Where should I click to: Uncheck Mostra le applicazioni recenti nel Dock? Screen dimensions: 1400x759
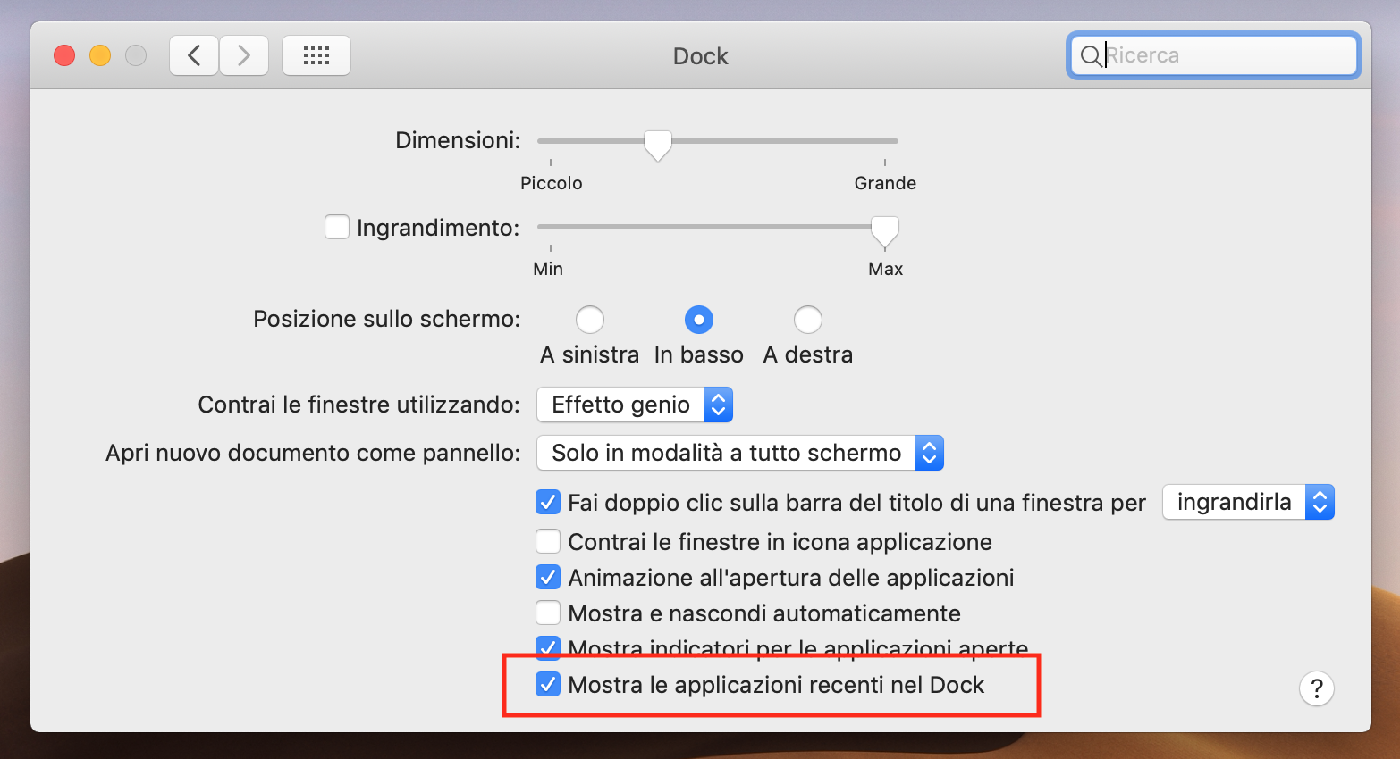pyautogui.click(x=548, y=684)
